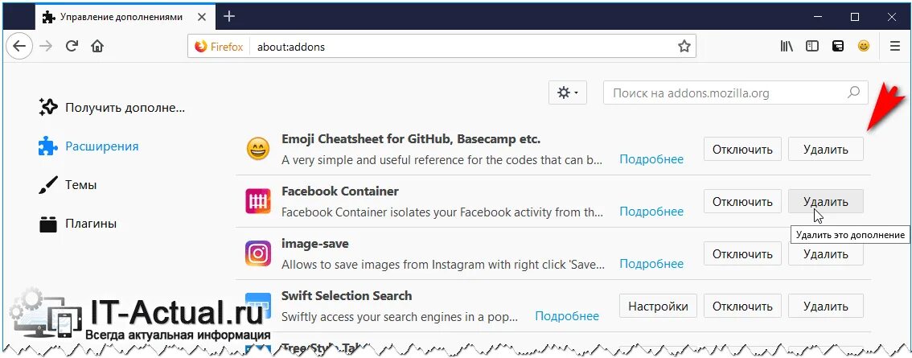Image resolution: width=912 pixels, height=358 pixels.
Task: Remove the Facebook Container extension with Удалить
Action: [x=826, y=201]
